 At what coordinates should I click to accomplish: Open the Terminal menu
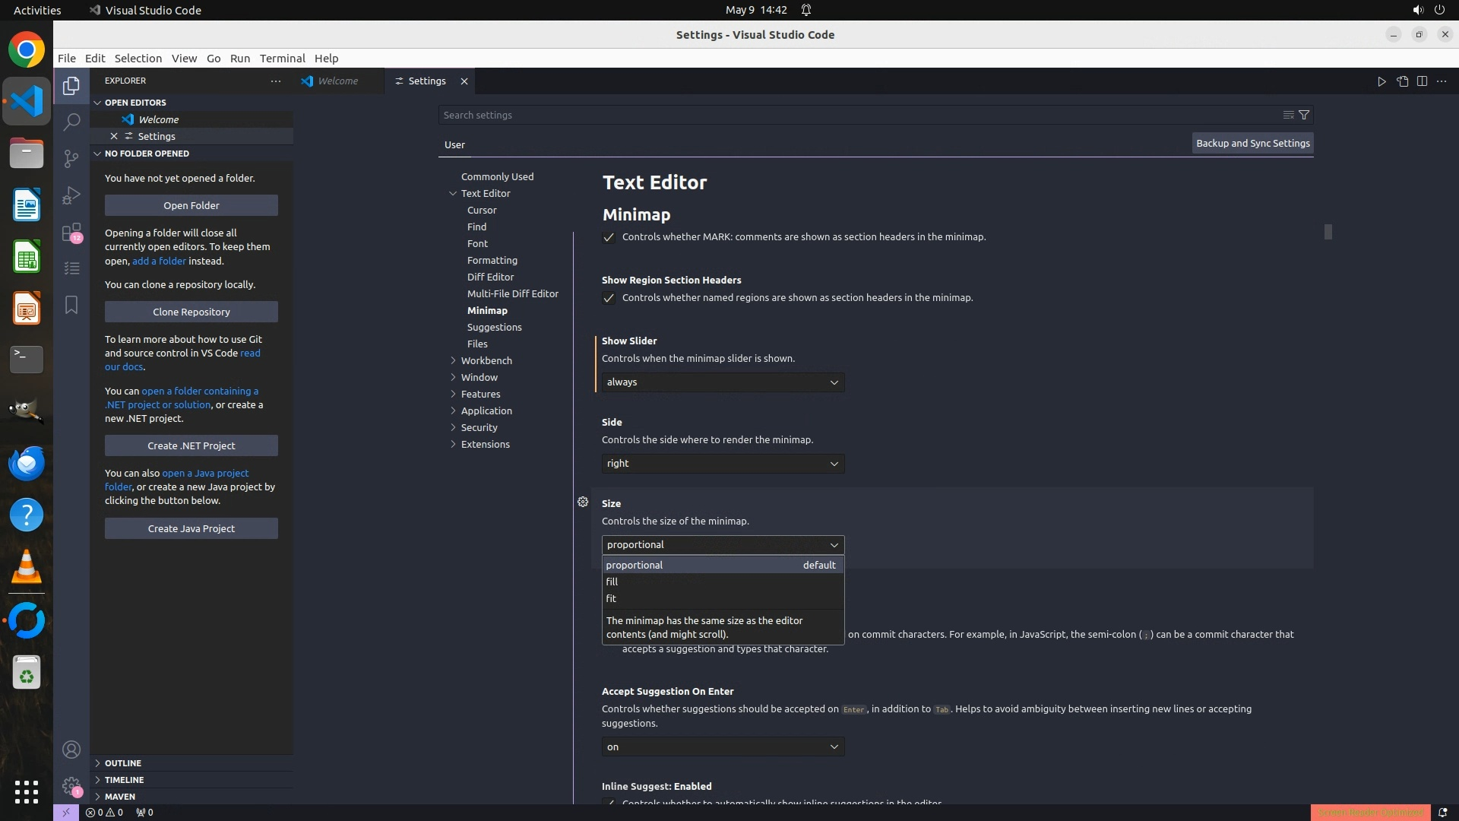(282, 59)
